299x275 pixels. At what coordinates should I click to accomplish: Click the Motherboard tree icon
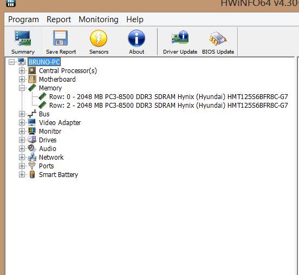(x=32, y=79)
